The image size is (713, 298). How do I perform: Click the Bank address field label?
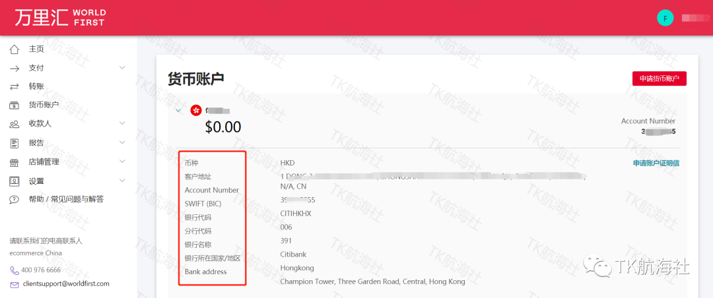pyautogui.click(x=205, y=272)
